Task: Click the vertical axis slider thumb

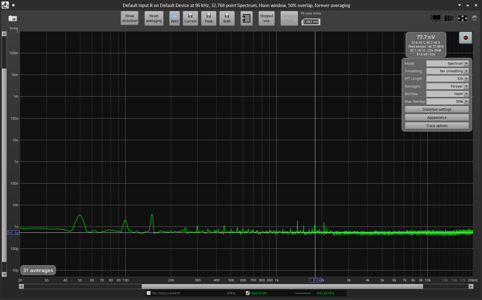Action: (4, 165)
